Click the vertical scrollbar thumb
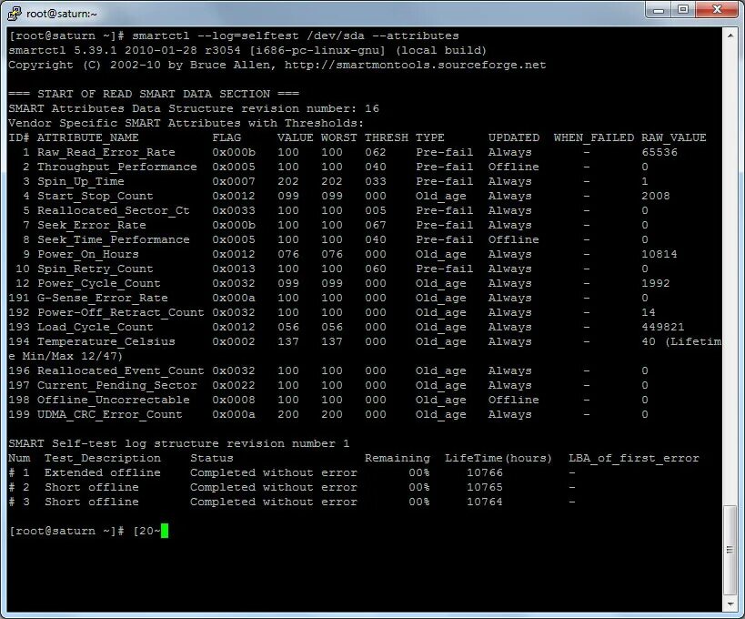745x619 pixels. pyautogui.click(x=730, y=550)
